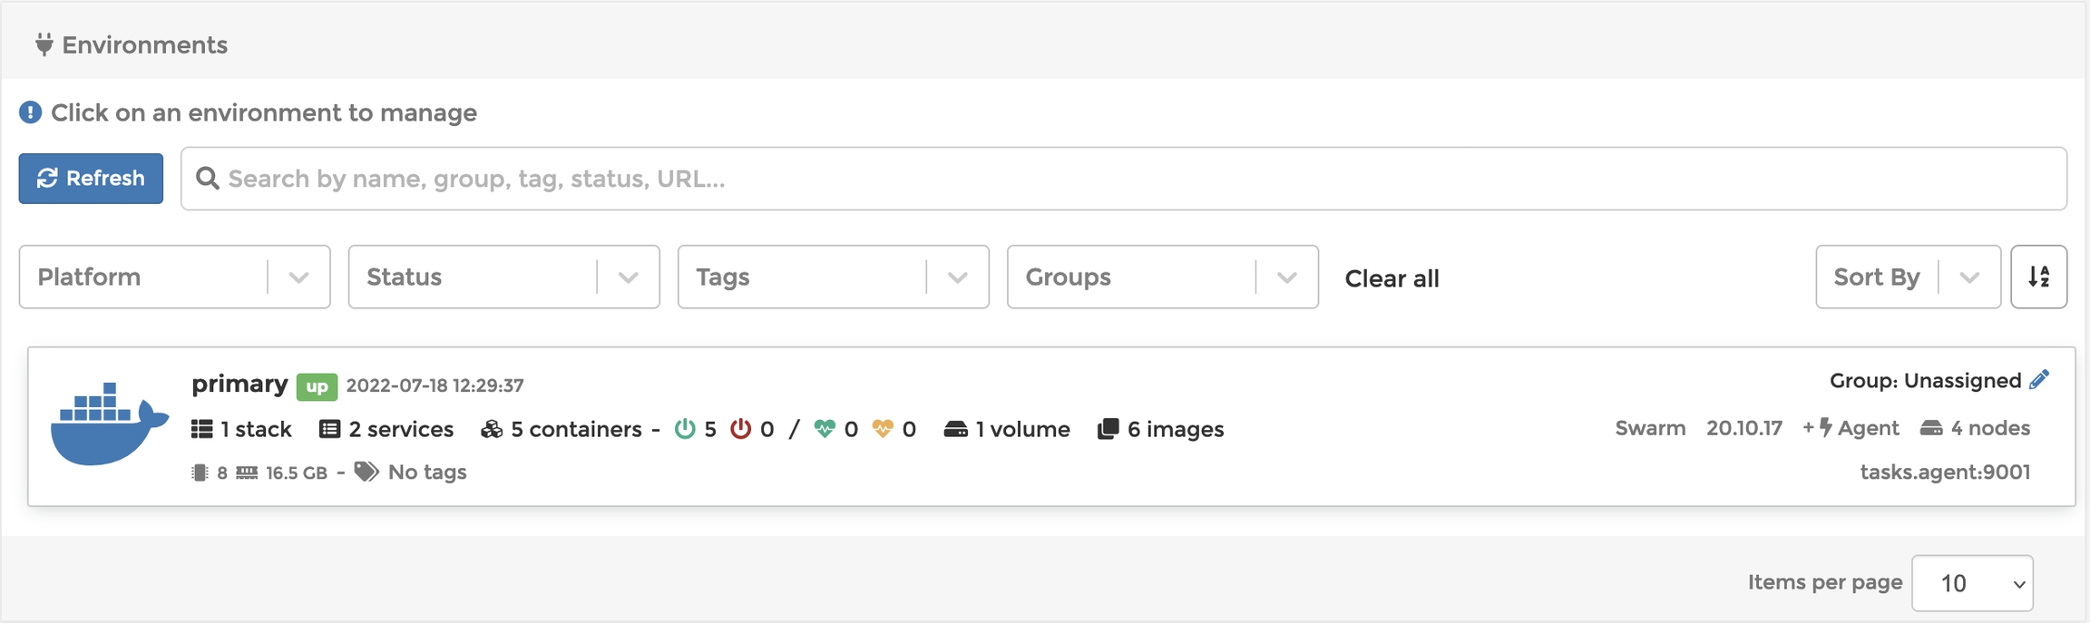Open the Sort By dropdown

pos(1907,277)
